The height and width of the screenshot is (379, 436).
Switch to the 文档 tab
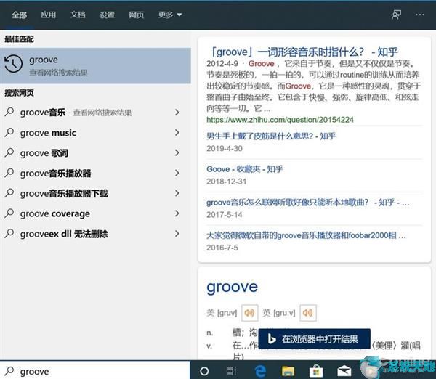click(x=78, y=15)
